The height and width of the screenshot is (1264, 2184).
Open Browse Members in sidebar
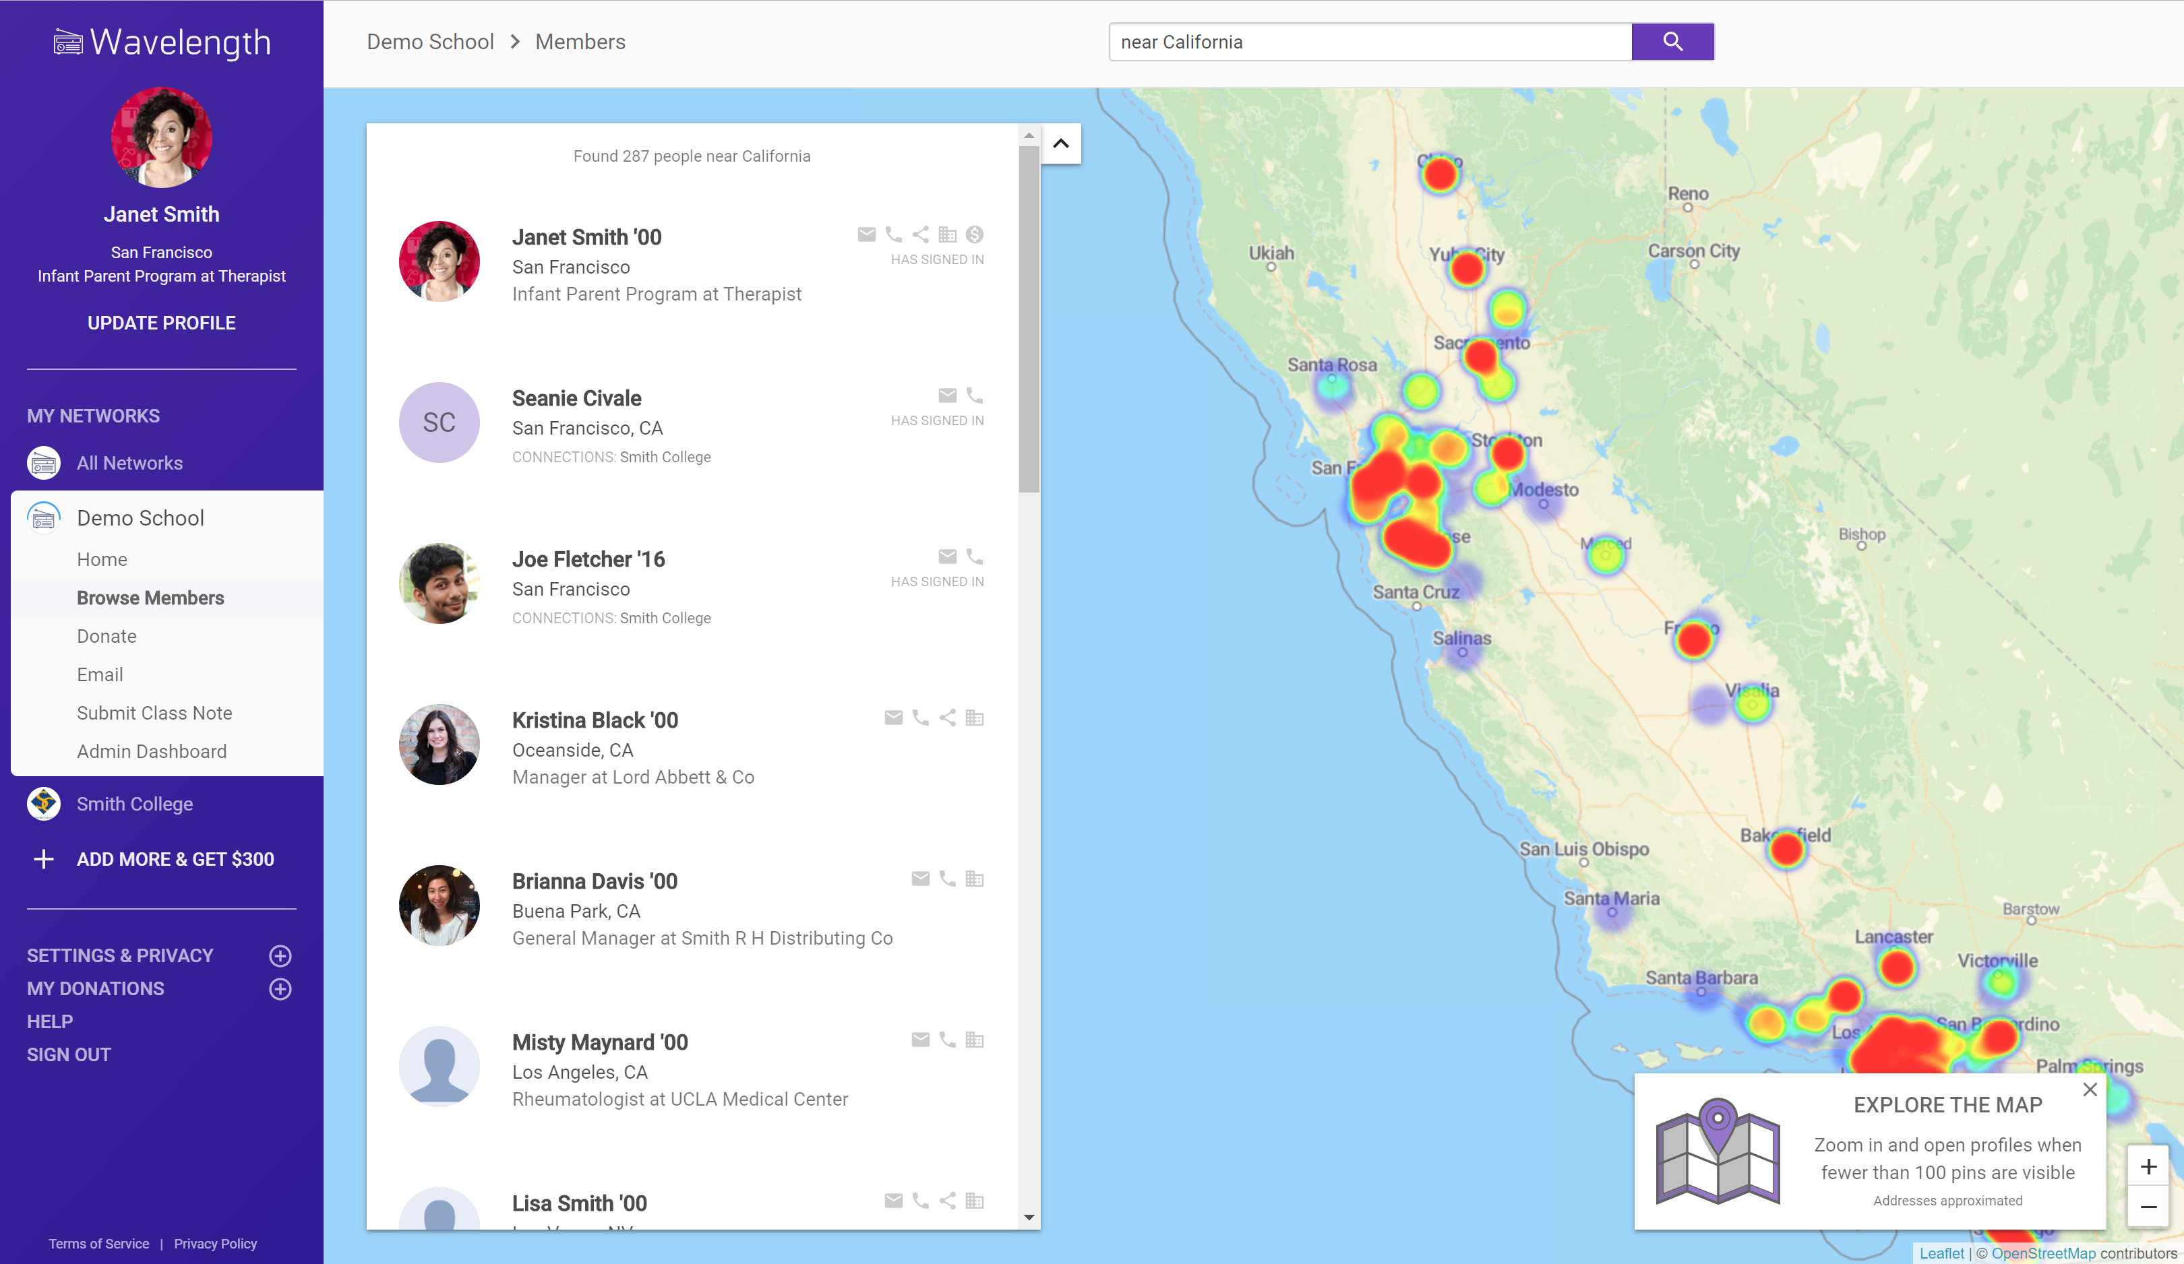coord(150,598)
